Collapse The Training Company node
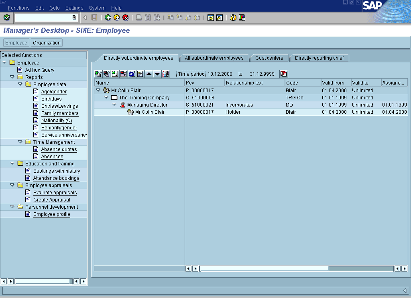This screenshot has height=298, width=411. point(106,97)
